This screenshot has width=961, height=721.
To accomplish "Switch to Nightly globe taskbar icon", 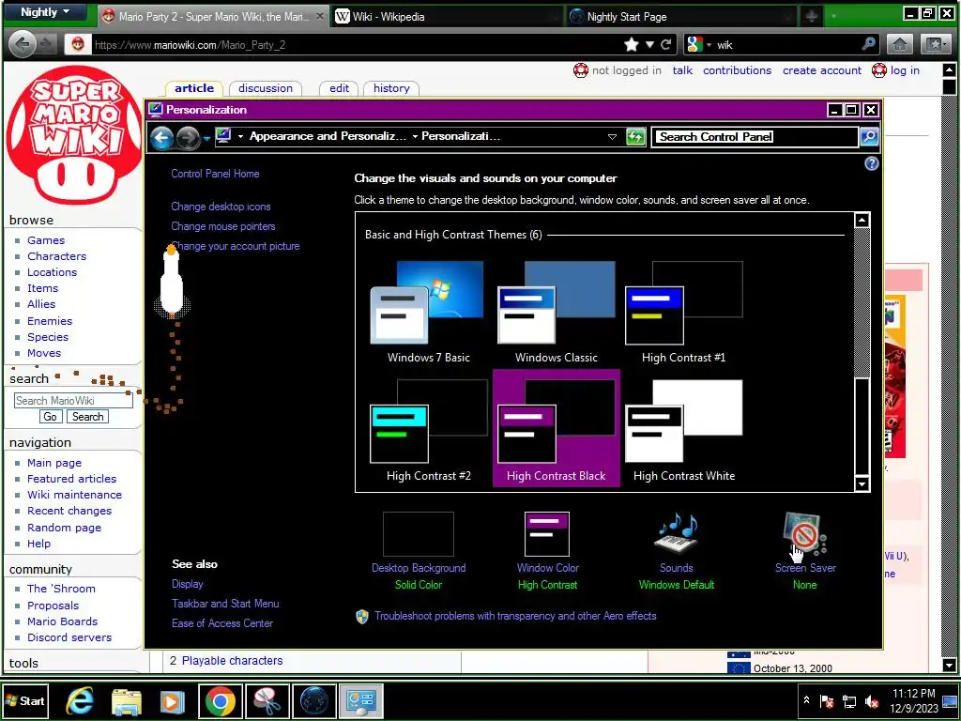I will [x=314, y=701].
